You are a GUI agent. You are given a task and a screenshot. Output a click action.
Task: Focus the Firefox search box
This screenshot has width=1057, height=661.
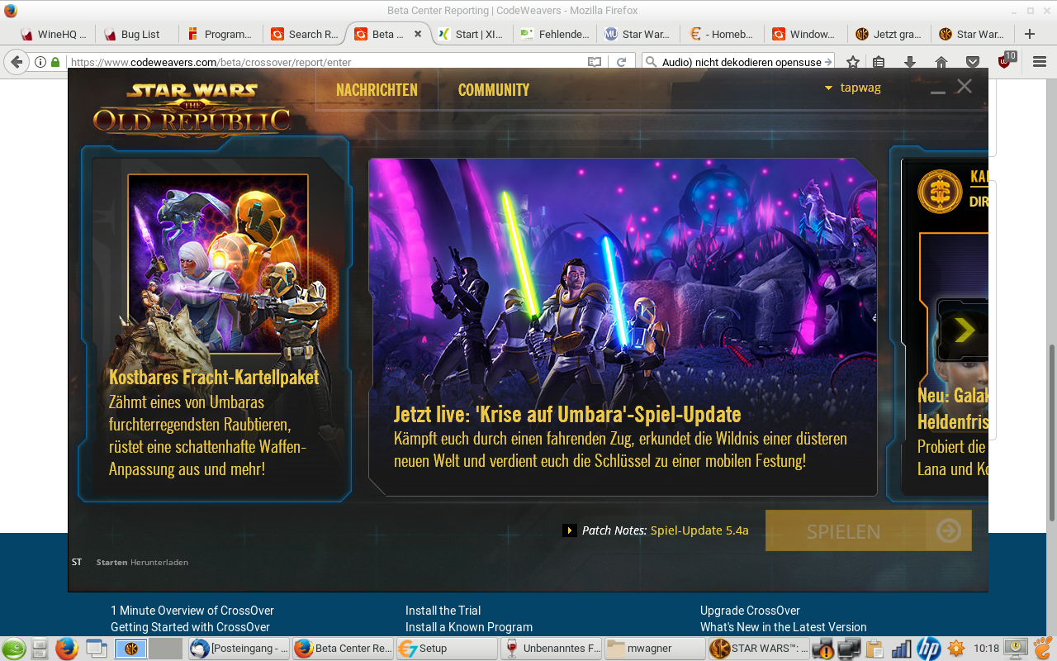740,62
